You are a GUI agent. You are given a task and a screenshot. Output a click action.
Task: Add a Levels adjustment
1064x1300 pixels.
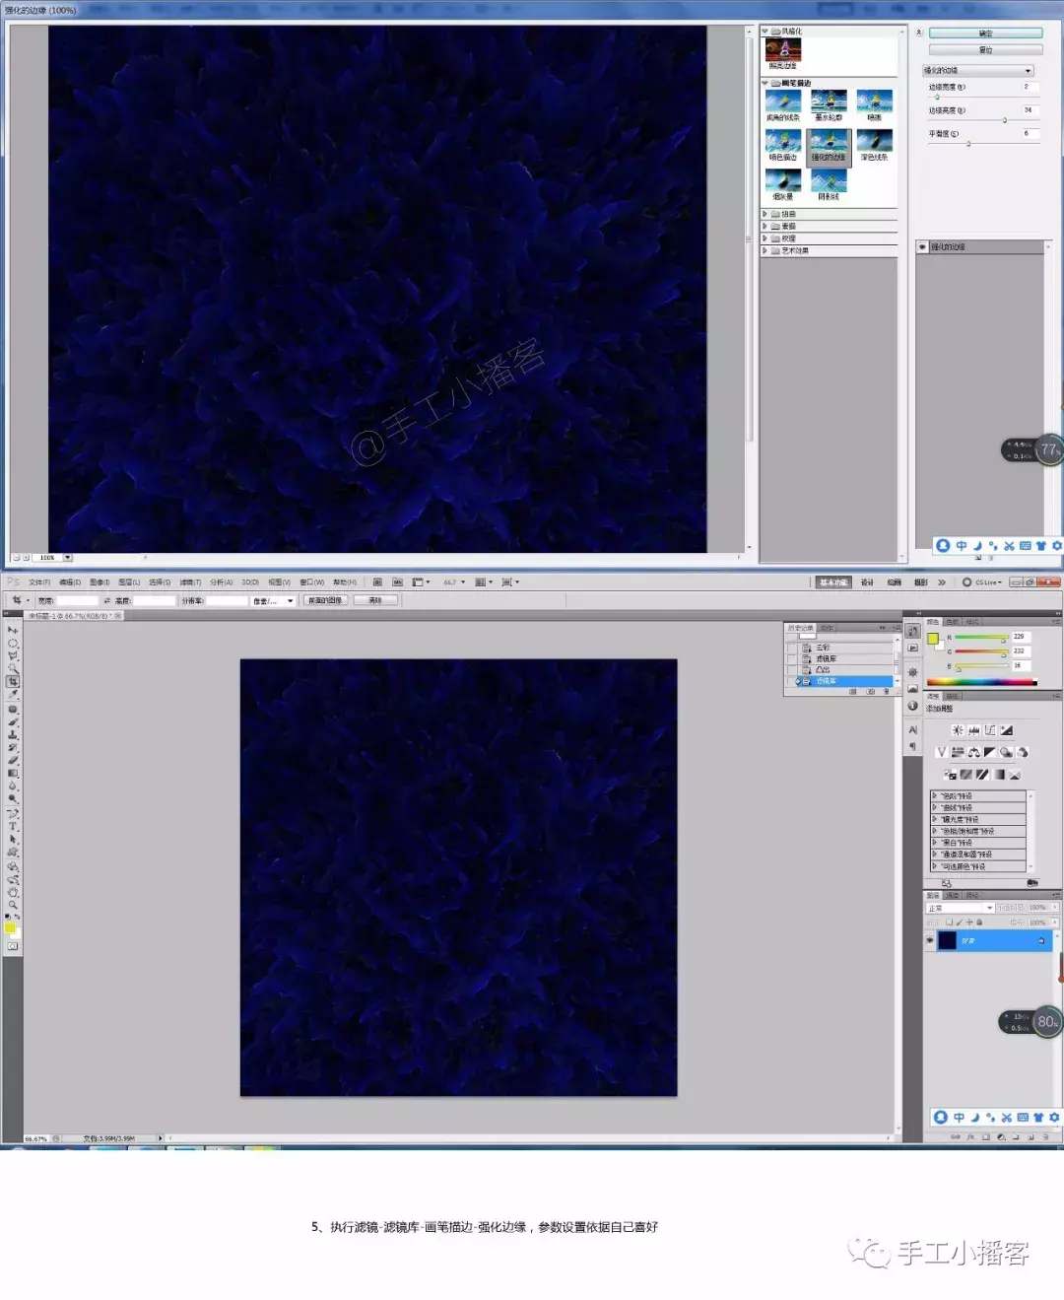coord(973,730)
